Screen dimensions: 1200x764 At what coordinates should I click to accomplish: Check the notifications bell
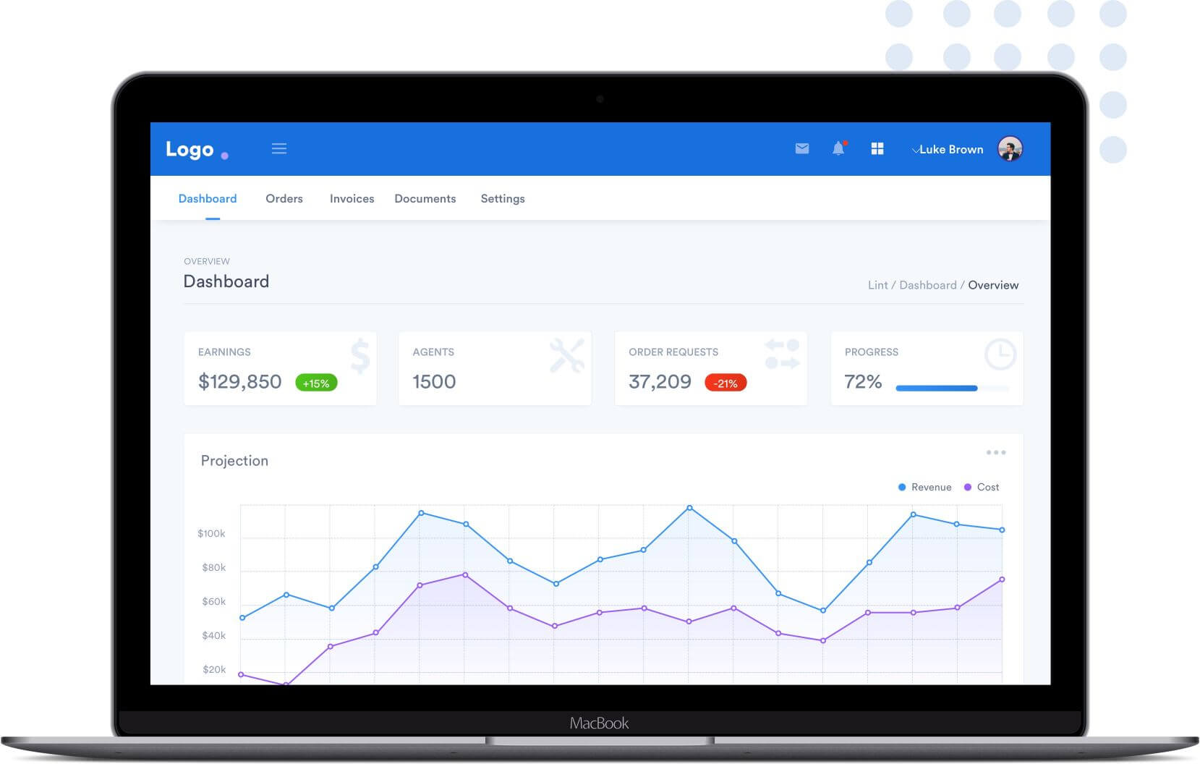(839, 148)
